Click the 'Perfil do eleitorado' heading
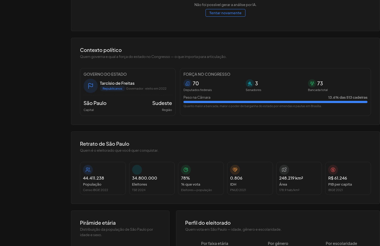Screen dimensions: 380x246 coord(208,223)
